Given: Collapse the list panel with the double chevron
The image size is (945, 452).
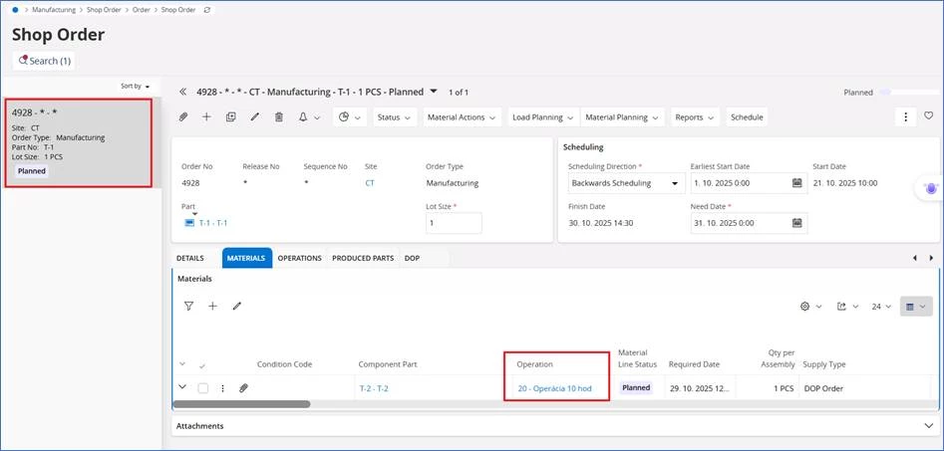Looking at the screenshot, I should click(x=183, y=92).
